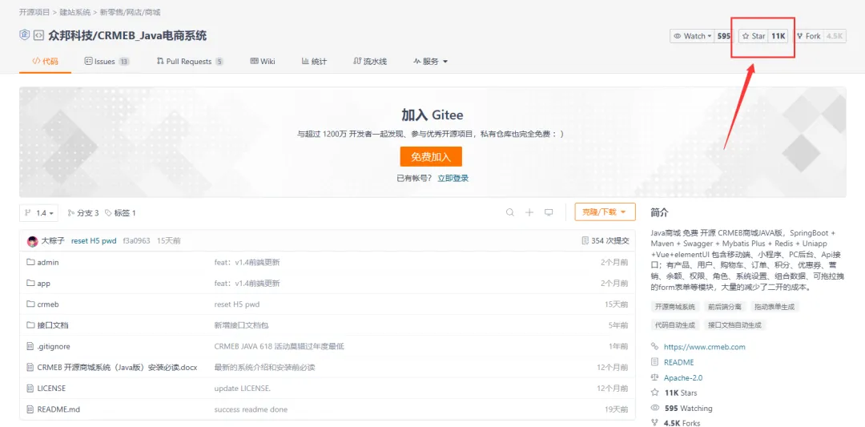Click commit message 新增接口文档包
Viewport: 865px width, 427px height.
point(241,325)
